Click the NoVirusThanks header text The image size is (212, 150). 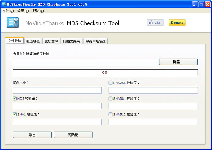45,23
